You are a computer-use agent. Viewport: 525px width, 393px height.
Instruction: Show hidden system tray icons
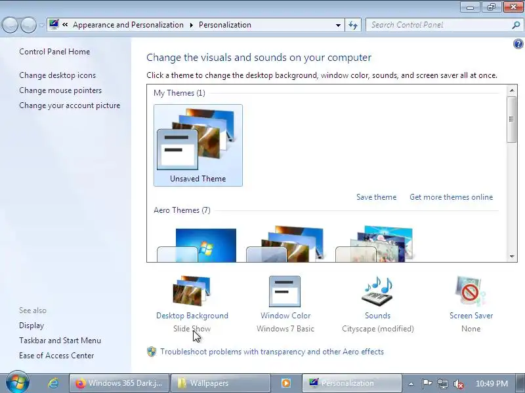411,384
